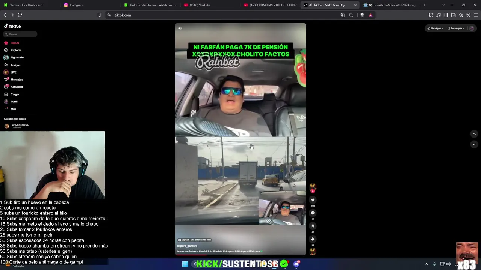Open the tab search dropdown arrow
481x270 pixels.
tap(443, 5)
